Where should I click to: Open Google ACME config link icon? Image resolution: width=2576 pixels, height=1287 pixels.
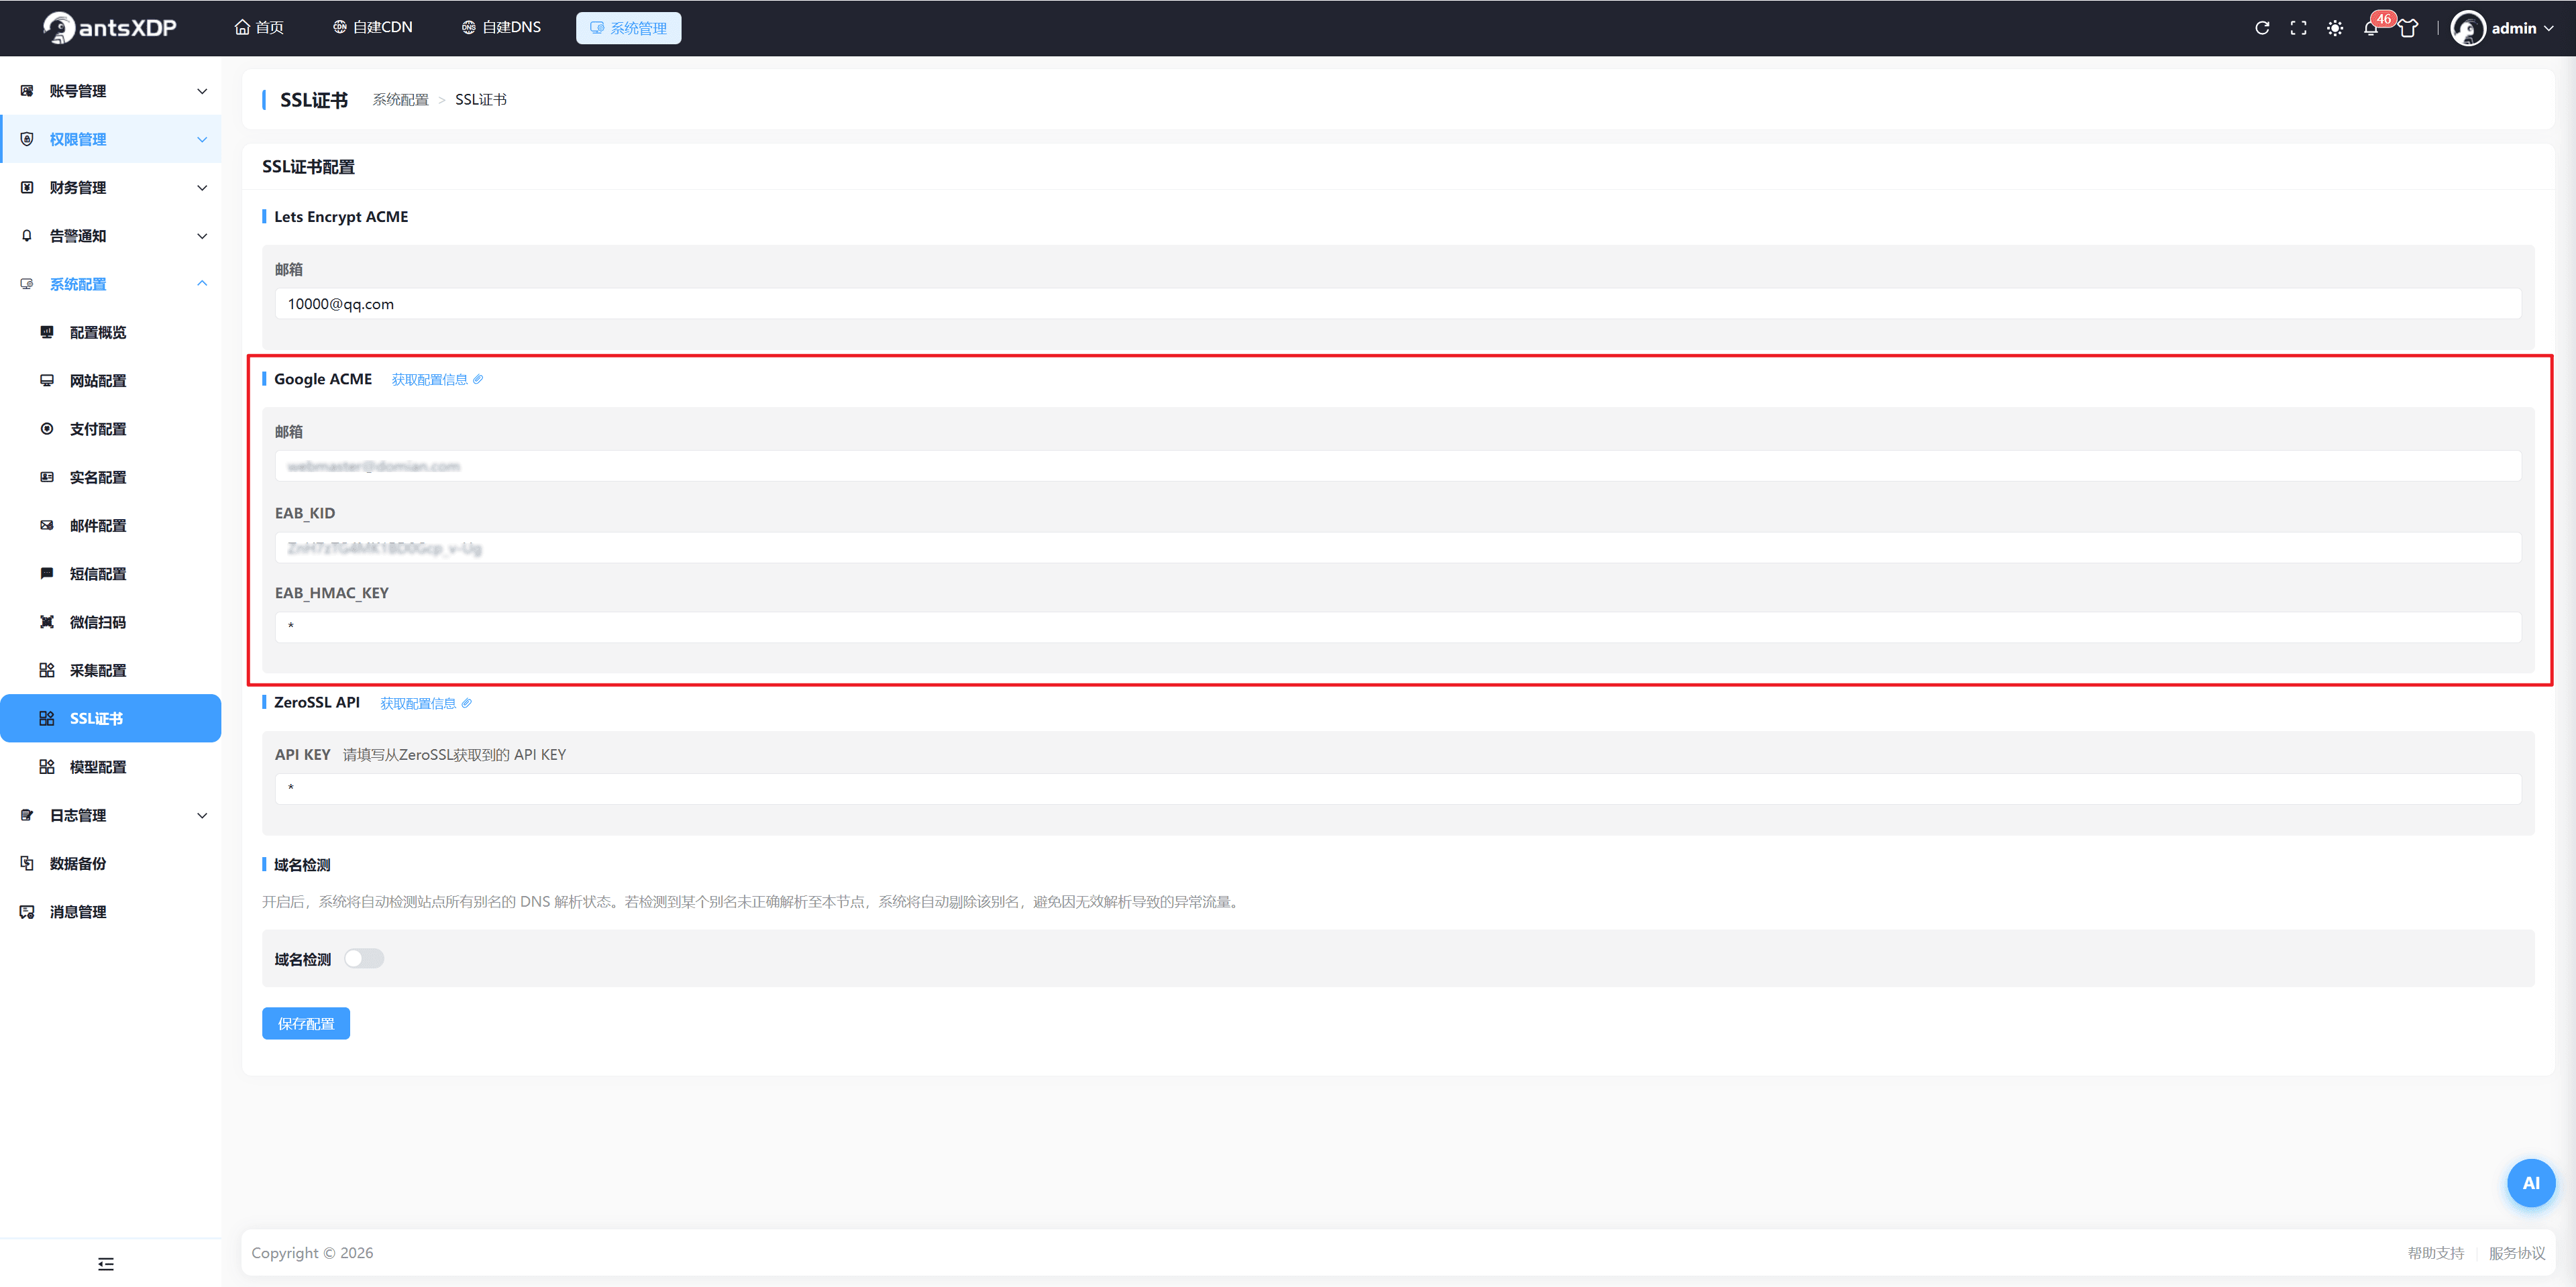coord(478,379)
